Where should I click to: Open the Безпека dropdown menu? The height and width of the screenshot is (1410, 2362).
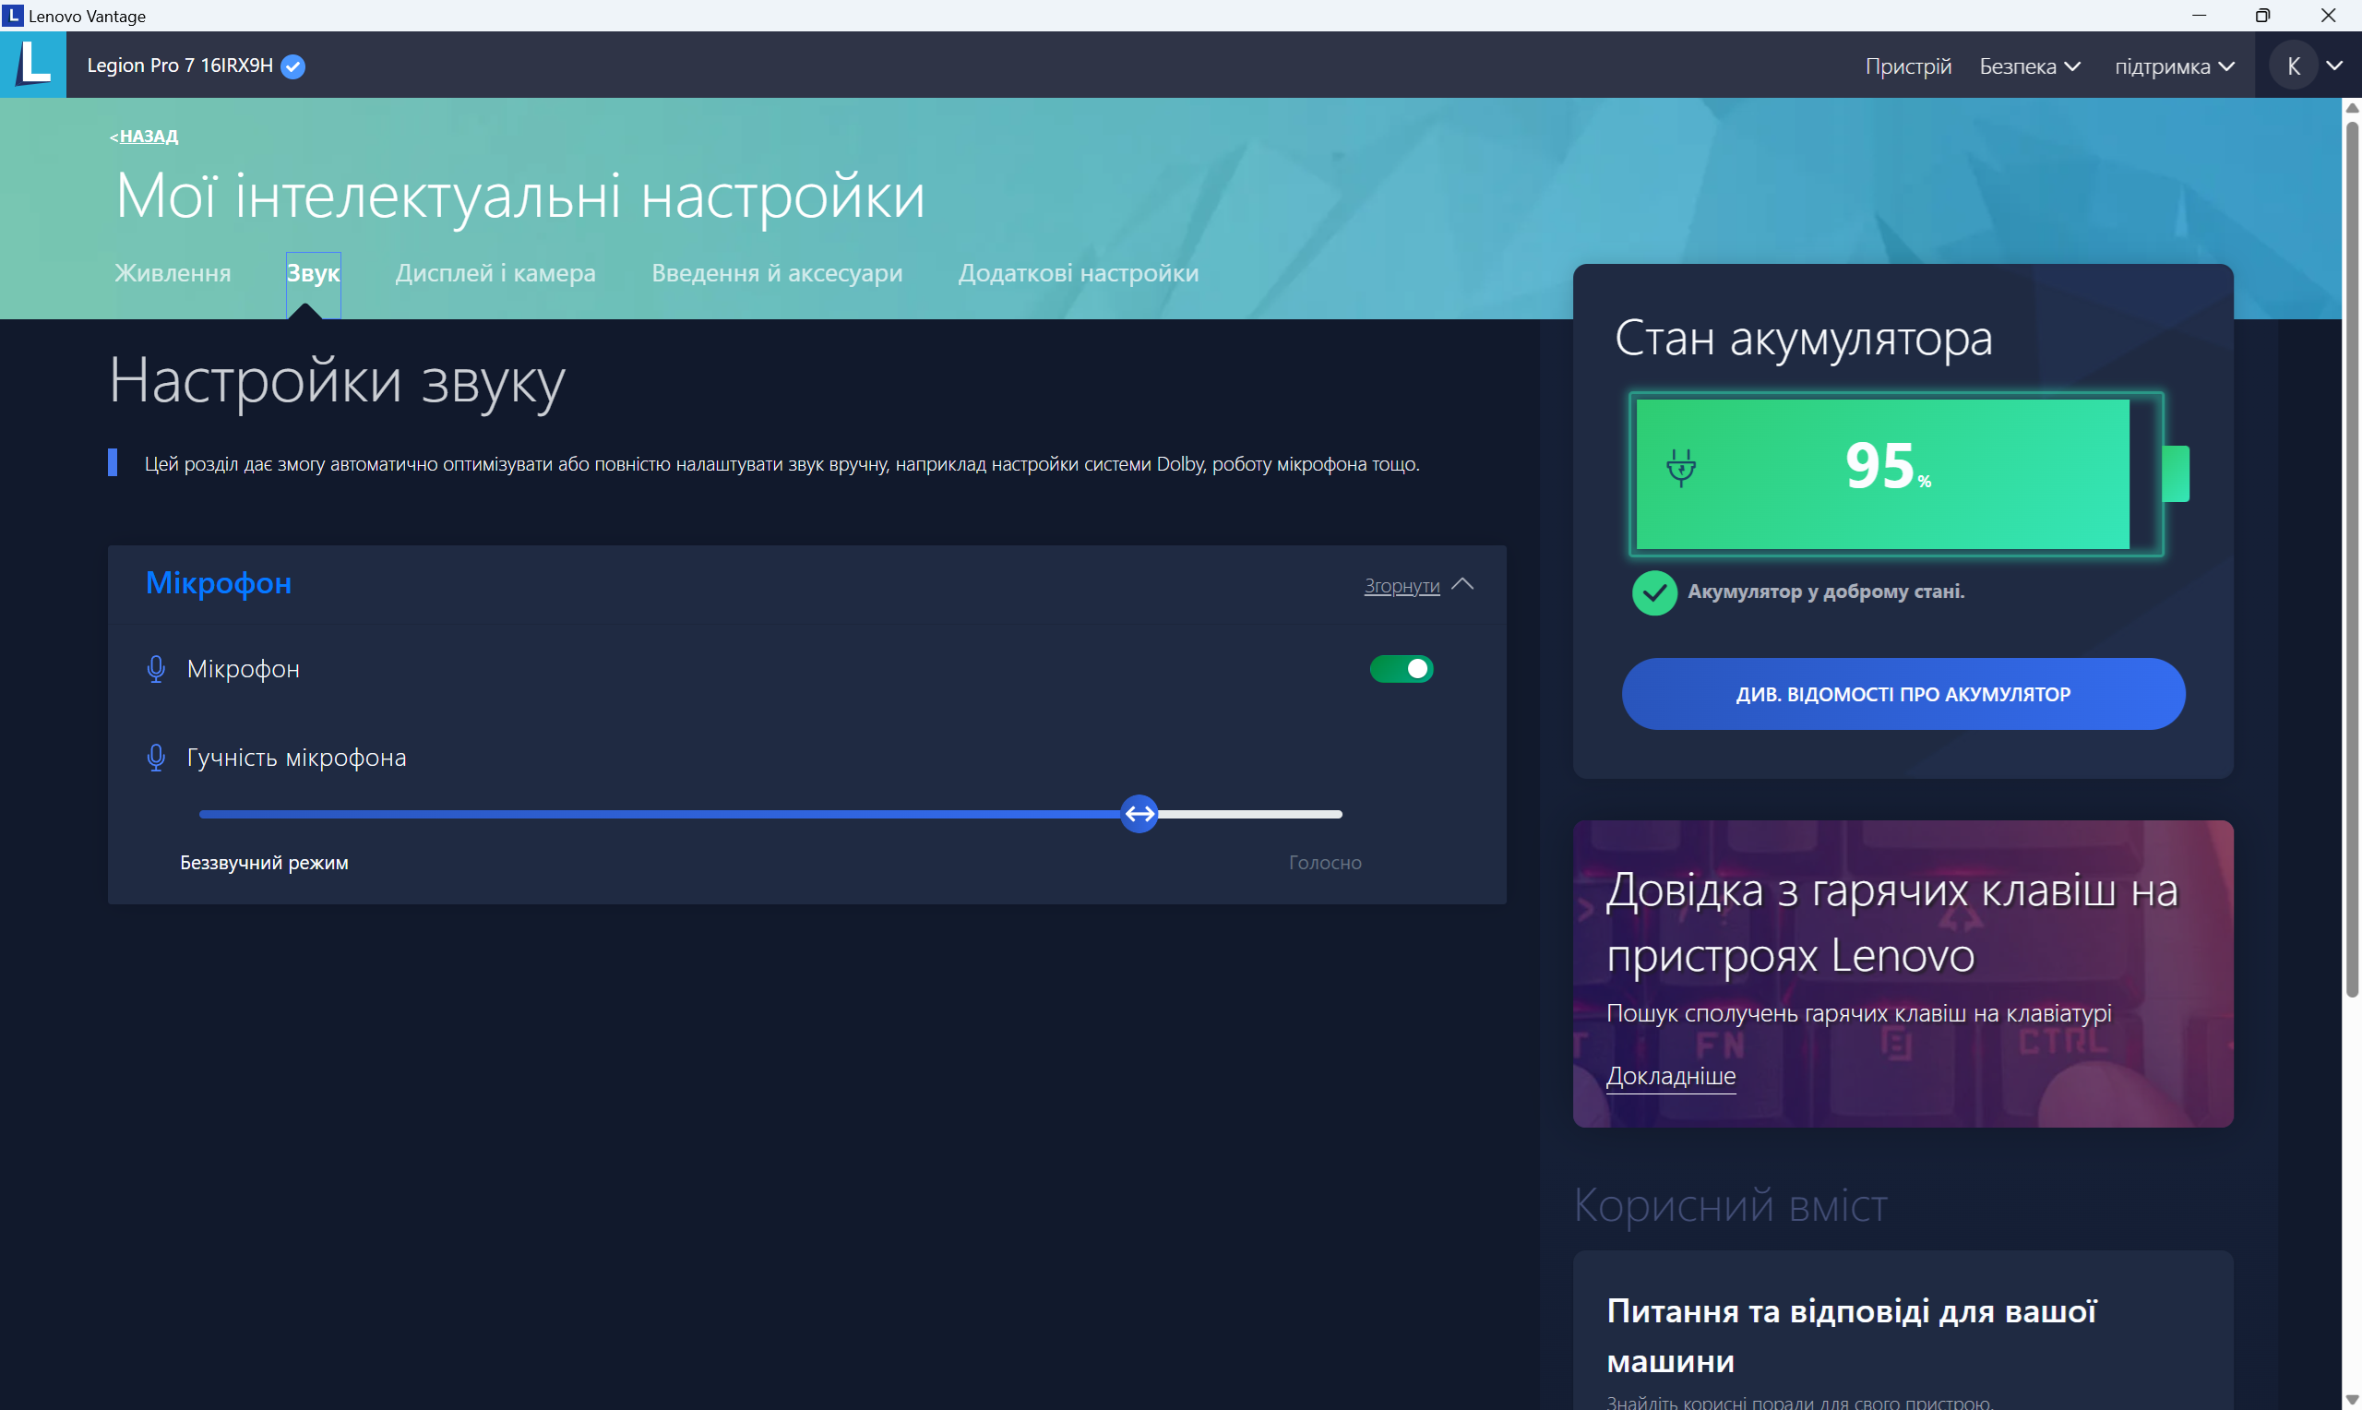pyautogui.click(x=2029, y=66)
